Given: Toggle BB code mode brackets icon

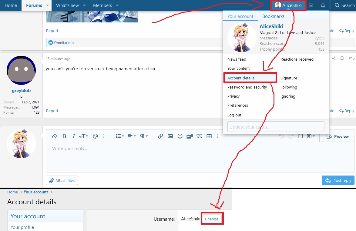Looking at the screenshot, I should [x=301, y=136].
